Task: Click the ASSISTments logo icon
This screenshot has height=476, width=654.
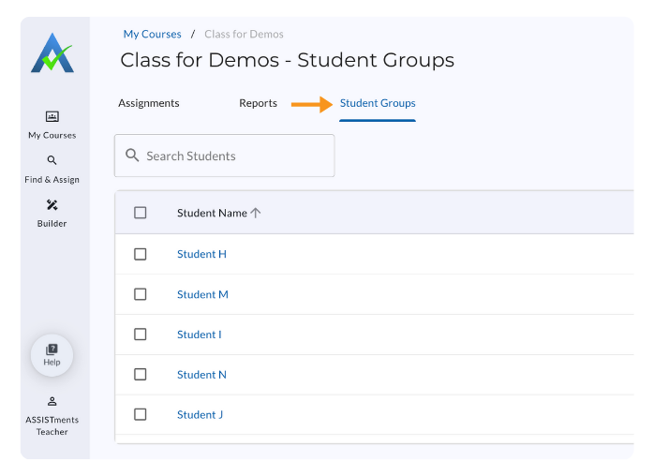Action: point(52,53)
